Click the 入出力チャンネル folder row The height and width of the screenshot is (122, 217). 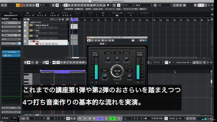coord(46,22)
